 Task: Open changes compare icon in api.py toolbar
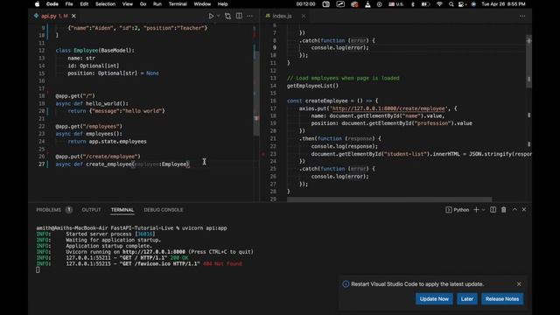click(227, 16)
